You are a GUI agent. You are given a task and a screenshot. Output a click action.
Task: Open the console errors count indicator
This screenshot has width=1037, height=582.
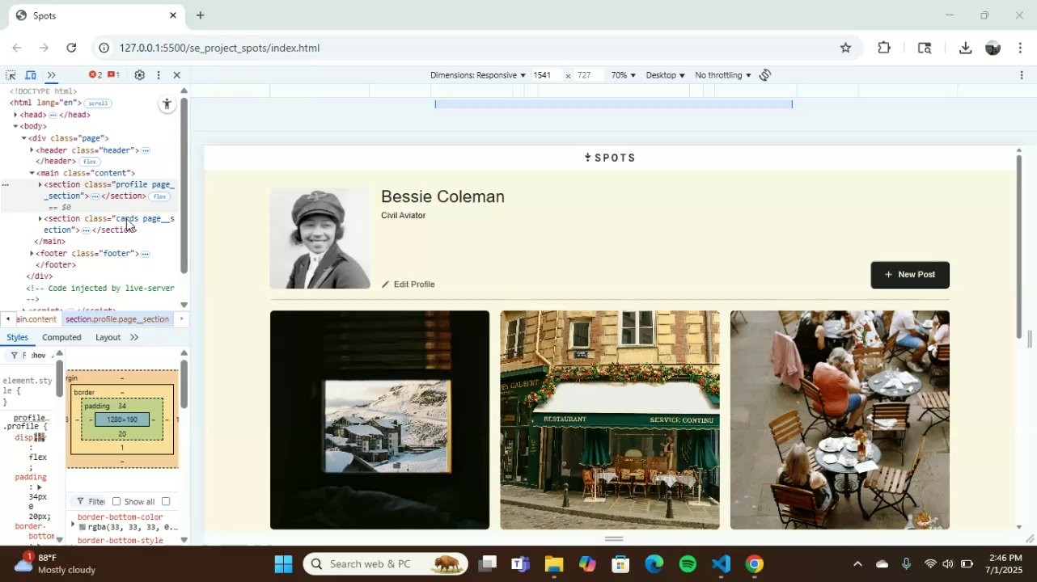(95, 75)
